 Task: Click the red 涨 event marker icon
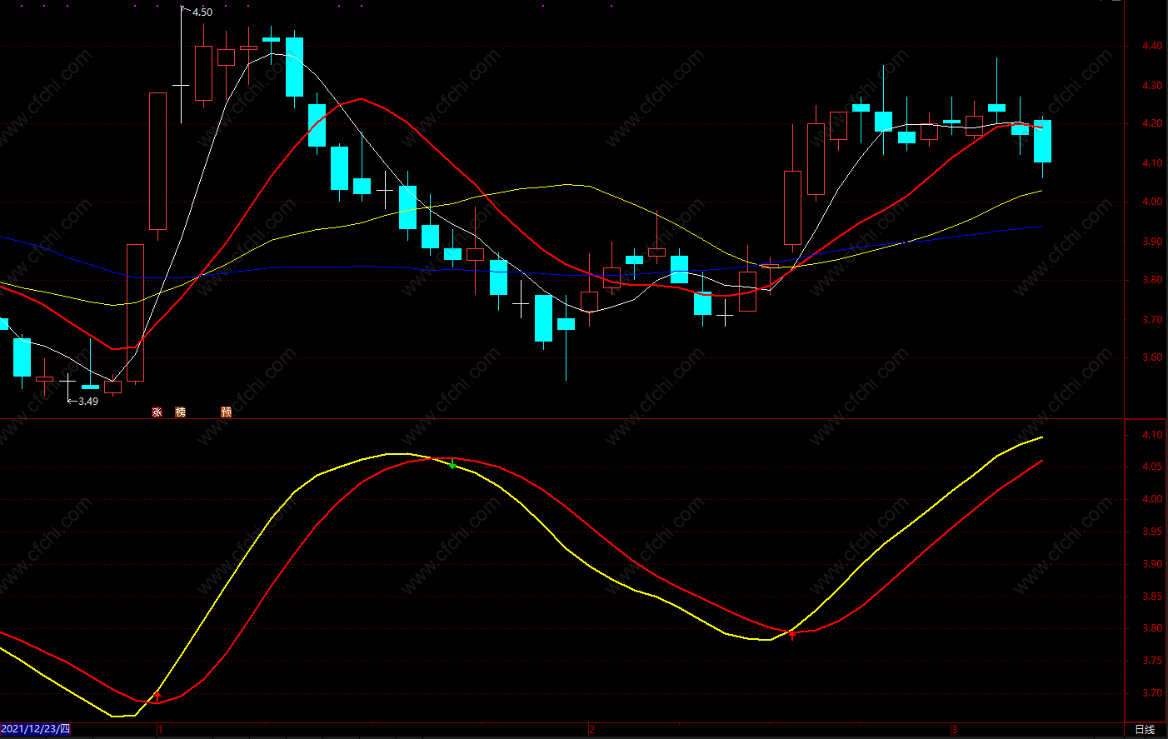coord(157,412)
